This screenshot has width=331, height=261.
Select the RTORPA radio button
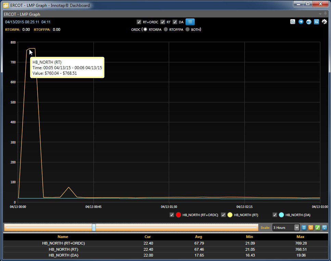coord(145,29)
